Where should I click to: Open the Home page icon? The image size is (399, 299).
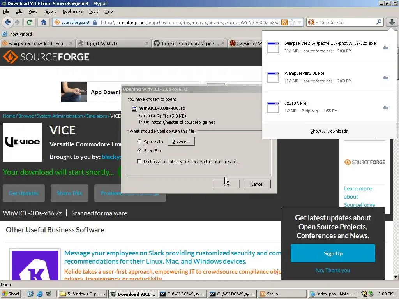point(44,22)
